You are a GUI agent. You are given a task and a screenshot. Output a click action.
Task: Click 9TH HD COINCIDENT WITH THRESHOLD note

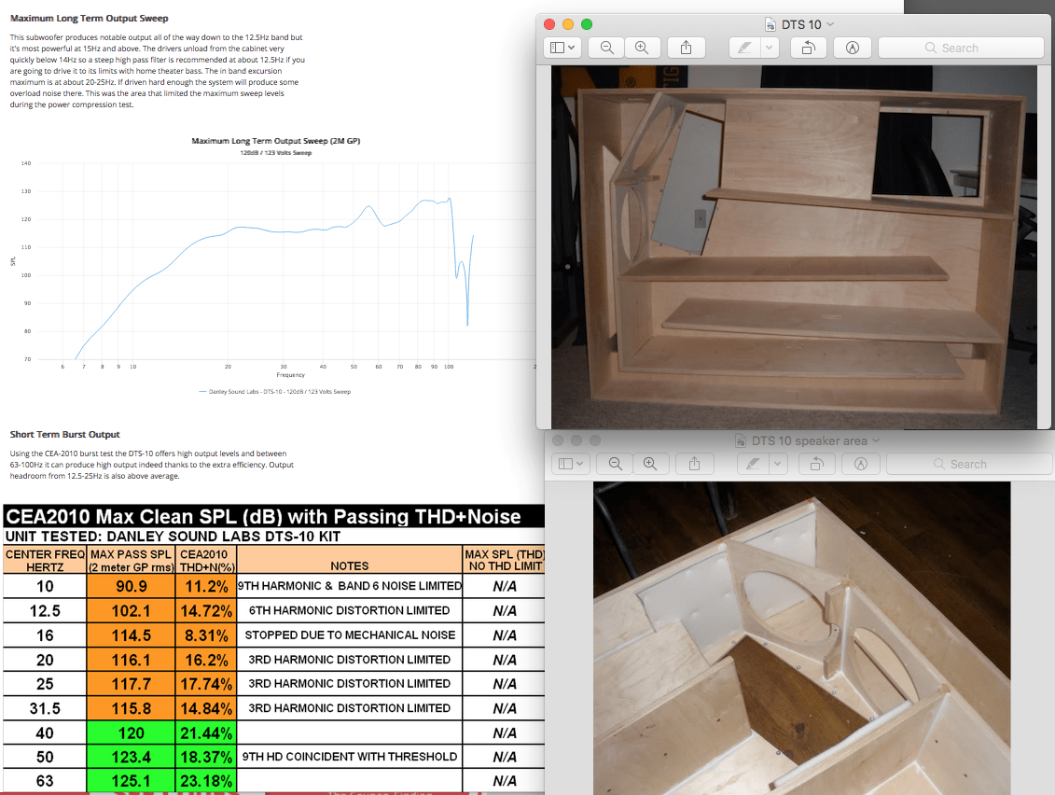pyautogui.click(x=350, y=757)
